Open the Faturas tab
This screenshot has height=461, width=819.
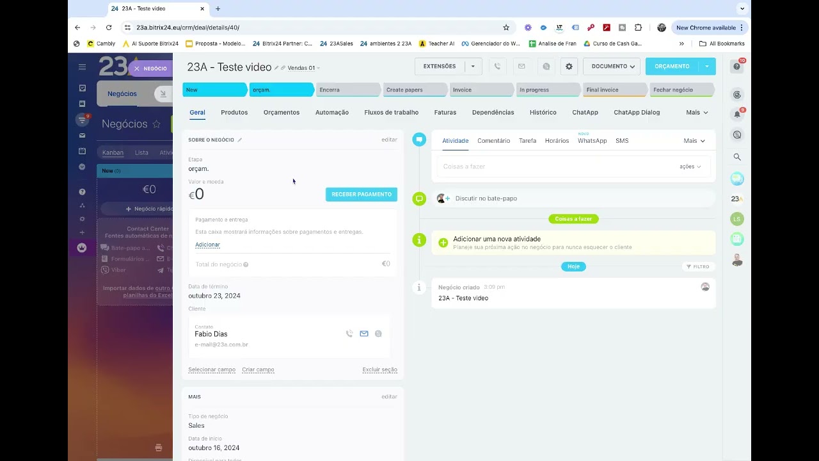(445, 112)
